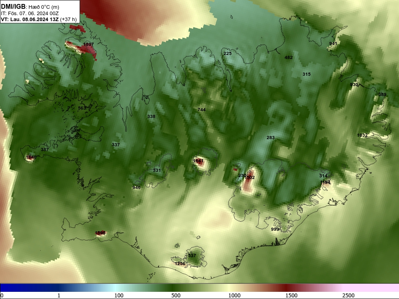Click the 1807 value label in the Westfjords

click(x=89, y=44)
